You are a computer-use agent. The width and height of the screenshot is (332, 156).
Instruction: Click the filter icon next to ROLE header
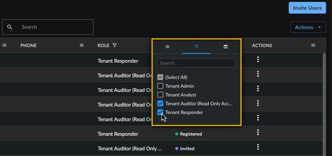[x=115, y=45]
